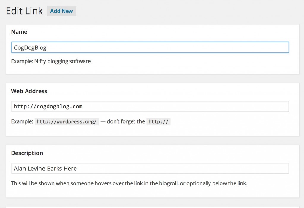This screenshot has width=304, height=208.
Task: Click the Name panel title label
Action: point(19,32)
